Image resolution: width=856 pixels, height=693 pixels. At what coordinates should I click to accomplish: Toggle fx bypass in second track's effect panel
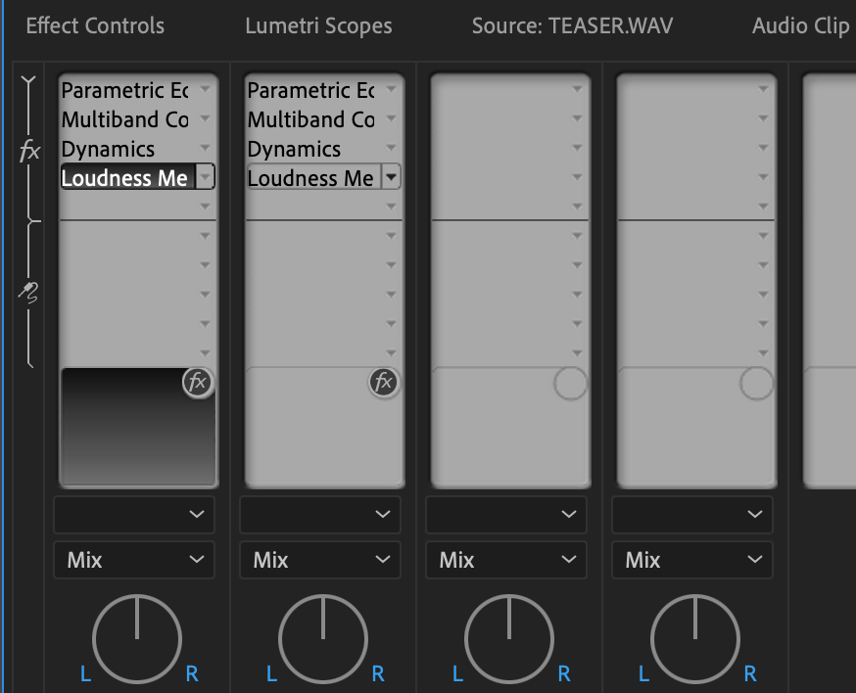tap(384, 383)
